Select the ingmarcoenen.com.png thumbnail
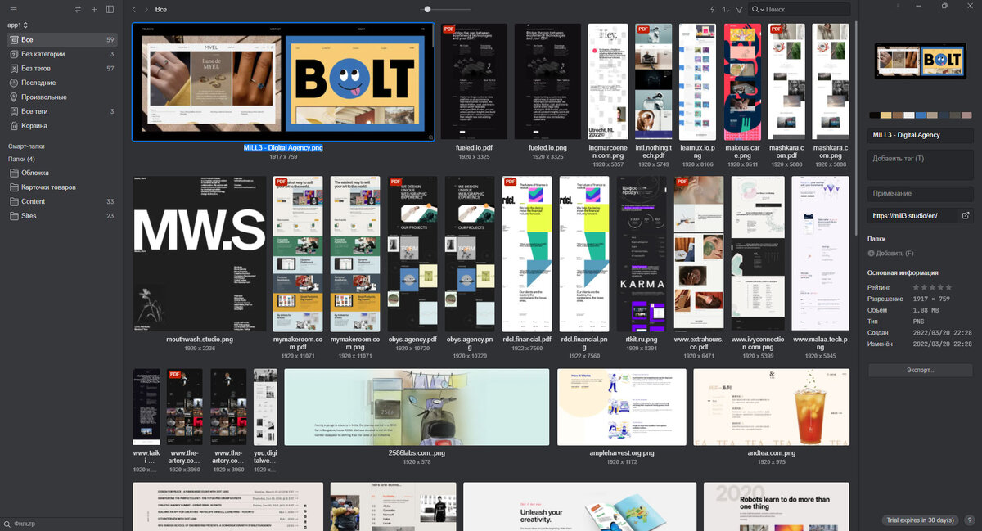 click(x=608, y=81)
